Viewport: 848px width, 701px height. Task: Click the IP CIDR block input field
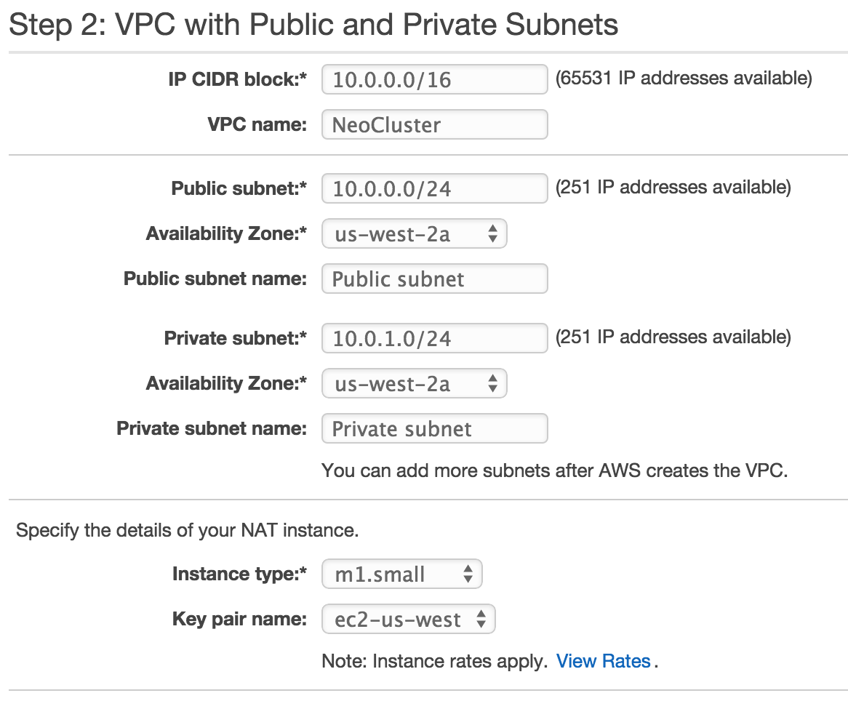tap(434, 79)
